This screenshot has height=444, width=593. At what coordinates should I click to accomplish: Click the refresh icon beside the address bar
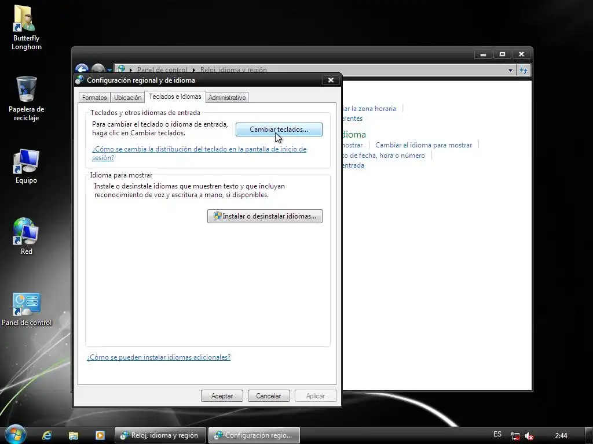pyautogui.click(x=524, y=70)
